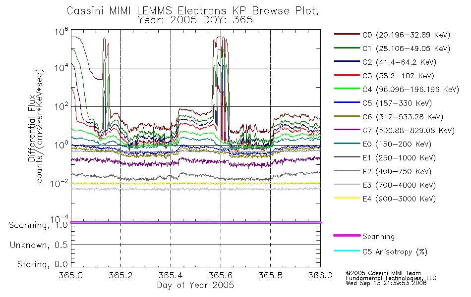The image size is (471, 297).
Task: Click the light green C4 legend line swatch
Action: tap(347, 89)
